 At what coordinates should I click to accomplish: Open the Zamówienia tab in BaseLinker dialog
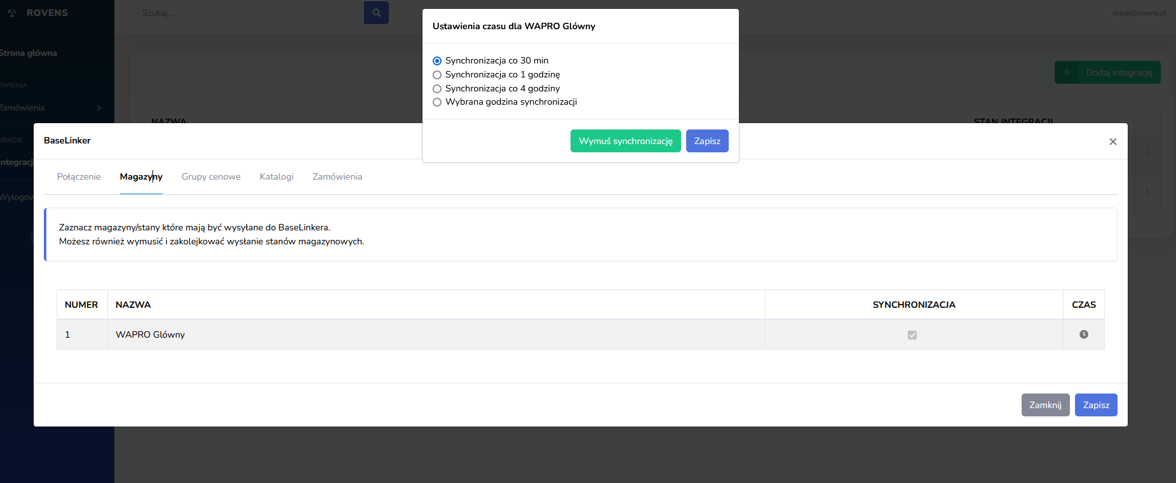tap(337, 176)
